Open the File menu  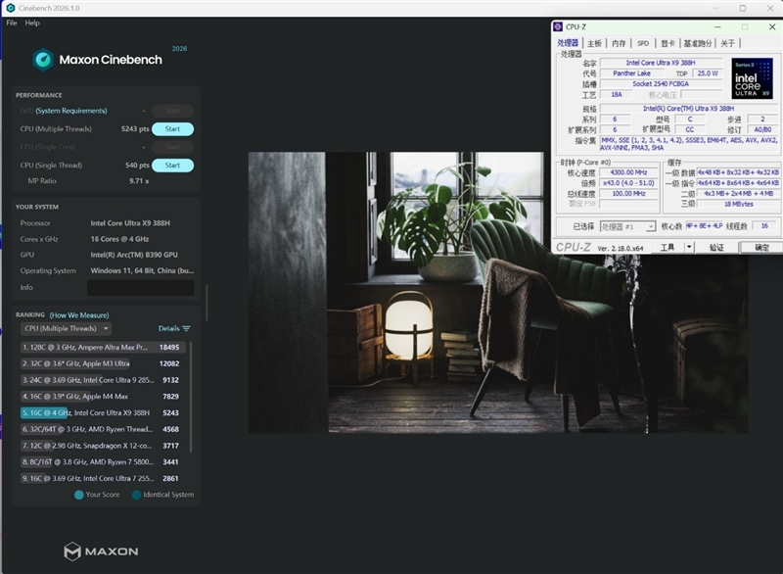pyautogui.click(x=12, y=23)
